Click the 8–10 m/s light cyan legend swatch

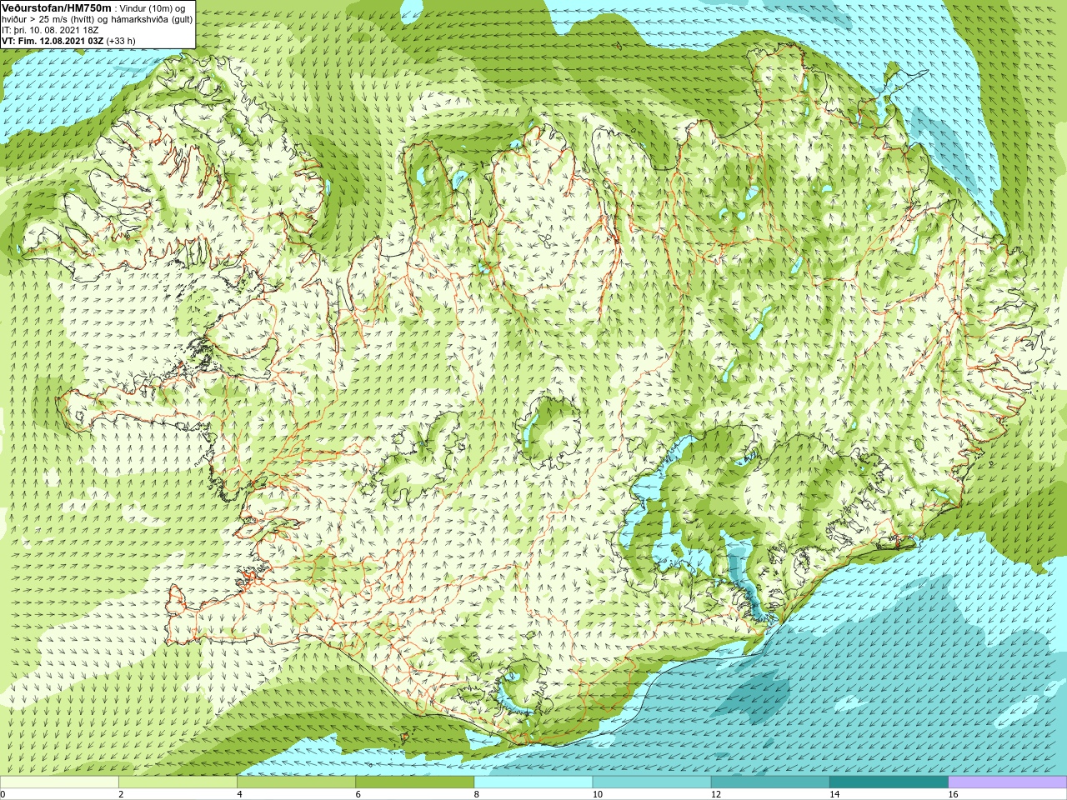(533, 782)
